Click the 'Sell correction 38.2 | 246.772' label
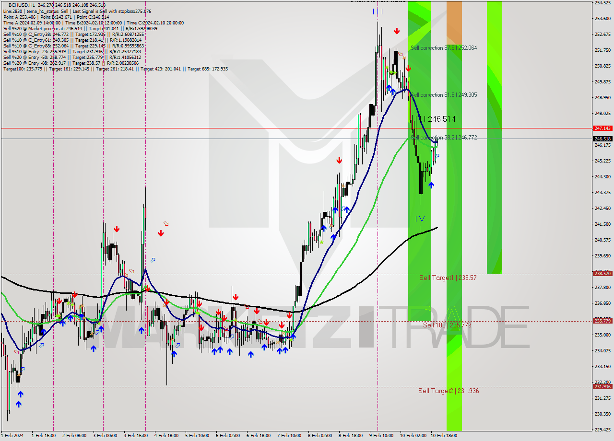 coord(444,138)
